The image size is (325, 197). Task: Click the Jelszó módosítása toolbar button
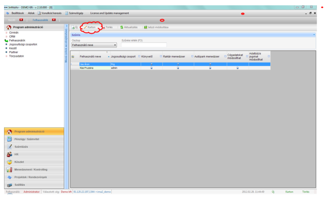[x=156, y=27]
